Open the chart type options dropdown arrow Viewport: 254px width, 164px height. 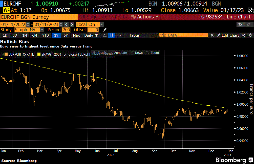(x=120, y=35)
